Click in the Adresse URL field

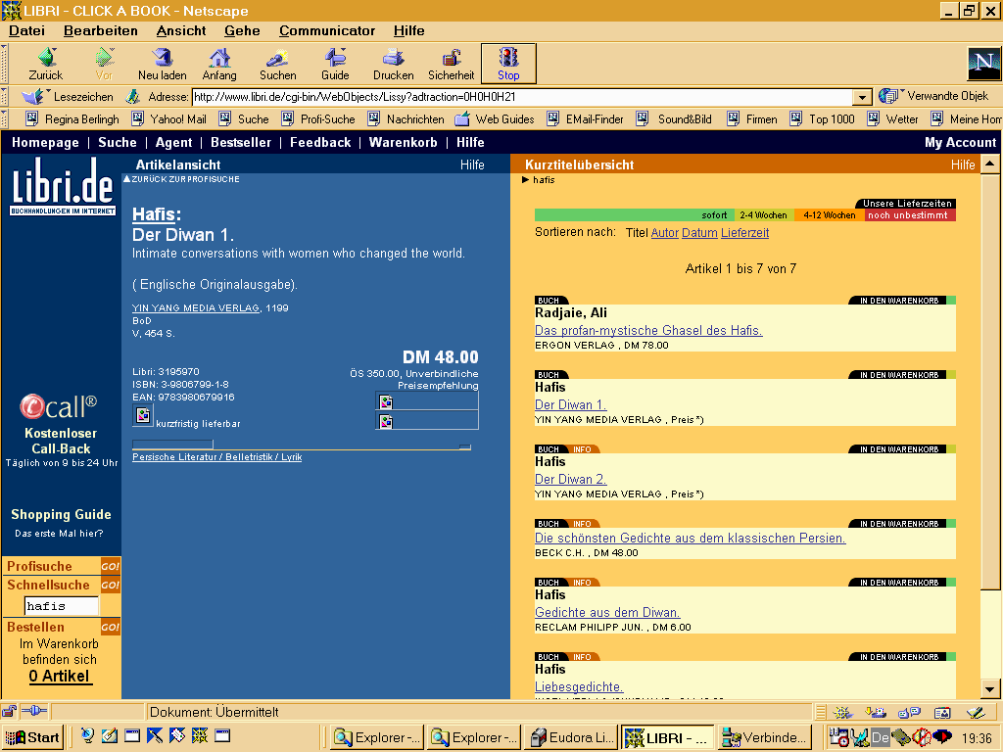[523, 97]
